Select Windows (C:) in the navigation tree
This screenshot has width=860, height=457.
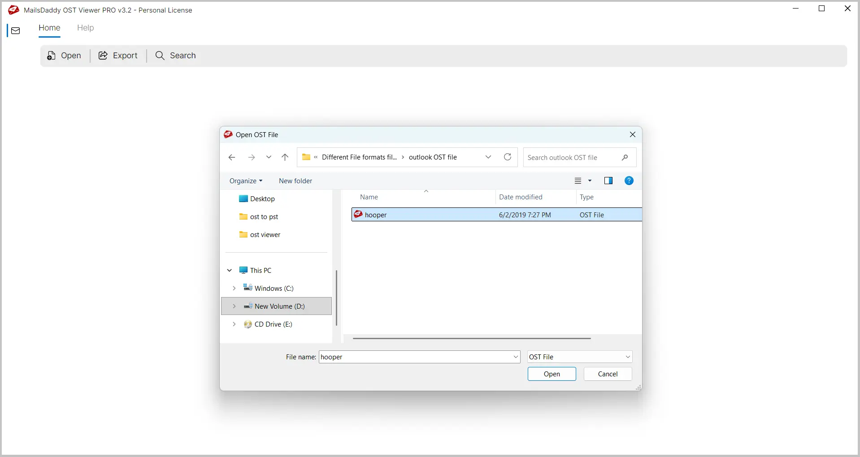(274, 289)
